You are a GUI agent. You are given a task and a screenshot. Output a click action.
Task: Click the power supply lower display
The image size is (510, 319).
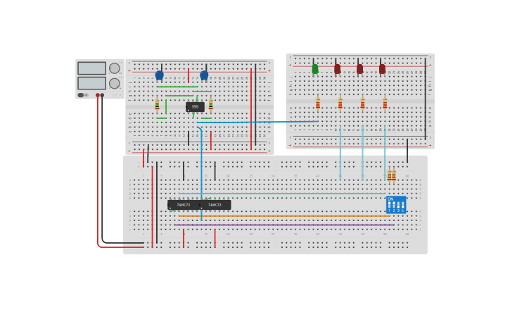click(91, 83)
